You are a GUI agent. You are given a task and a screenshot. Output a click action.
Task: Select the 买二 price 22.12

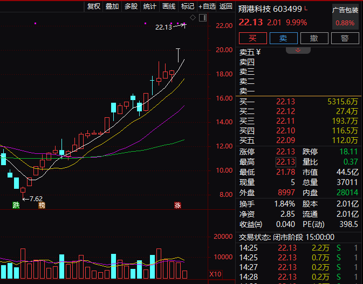(286, 111)
